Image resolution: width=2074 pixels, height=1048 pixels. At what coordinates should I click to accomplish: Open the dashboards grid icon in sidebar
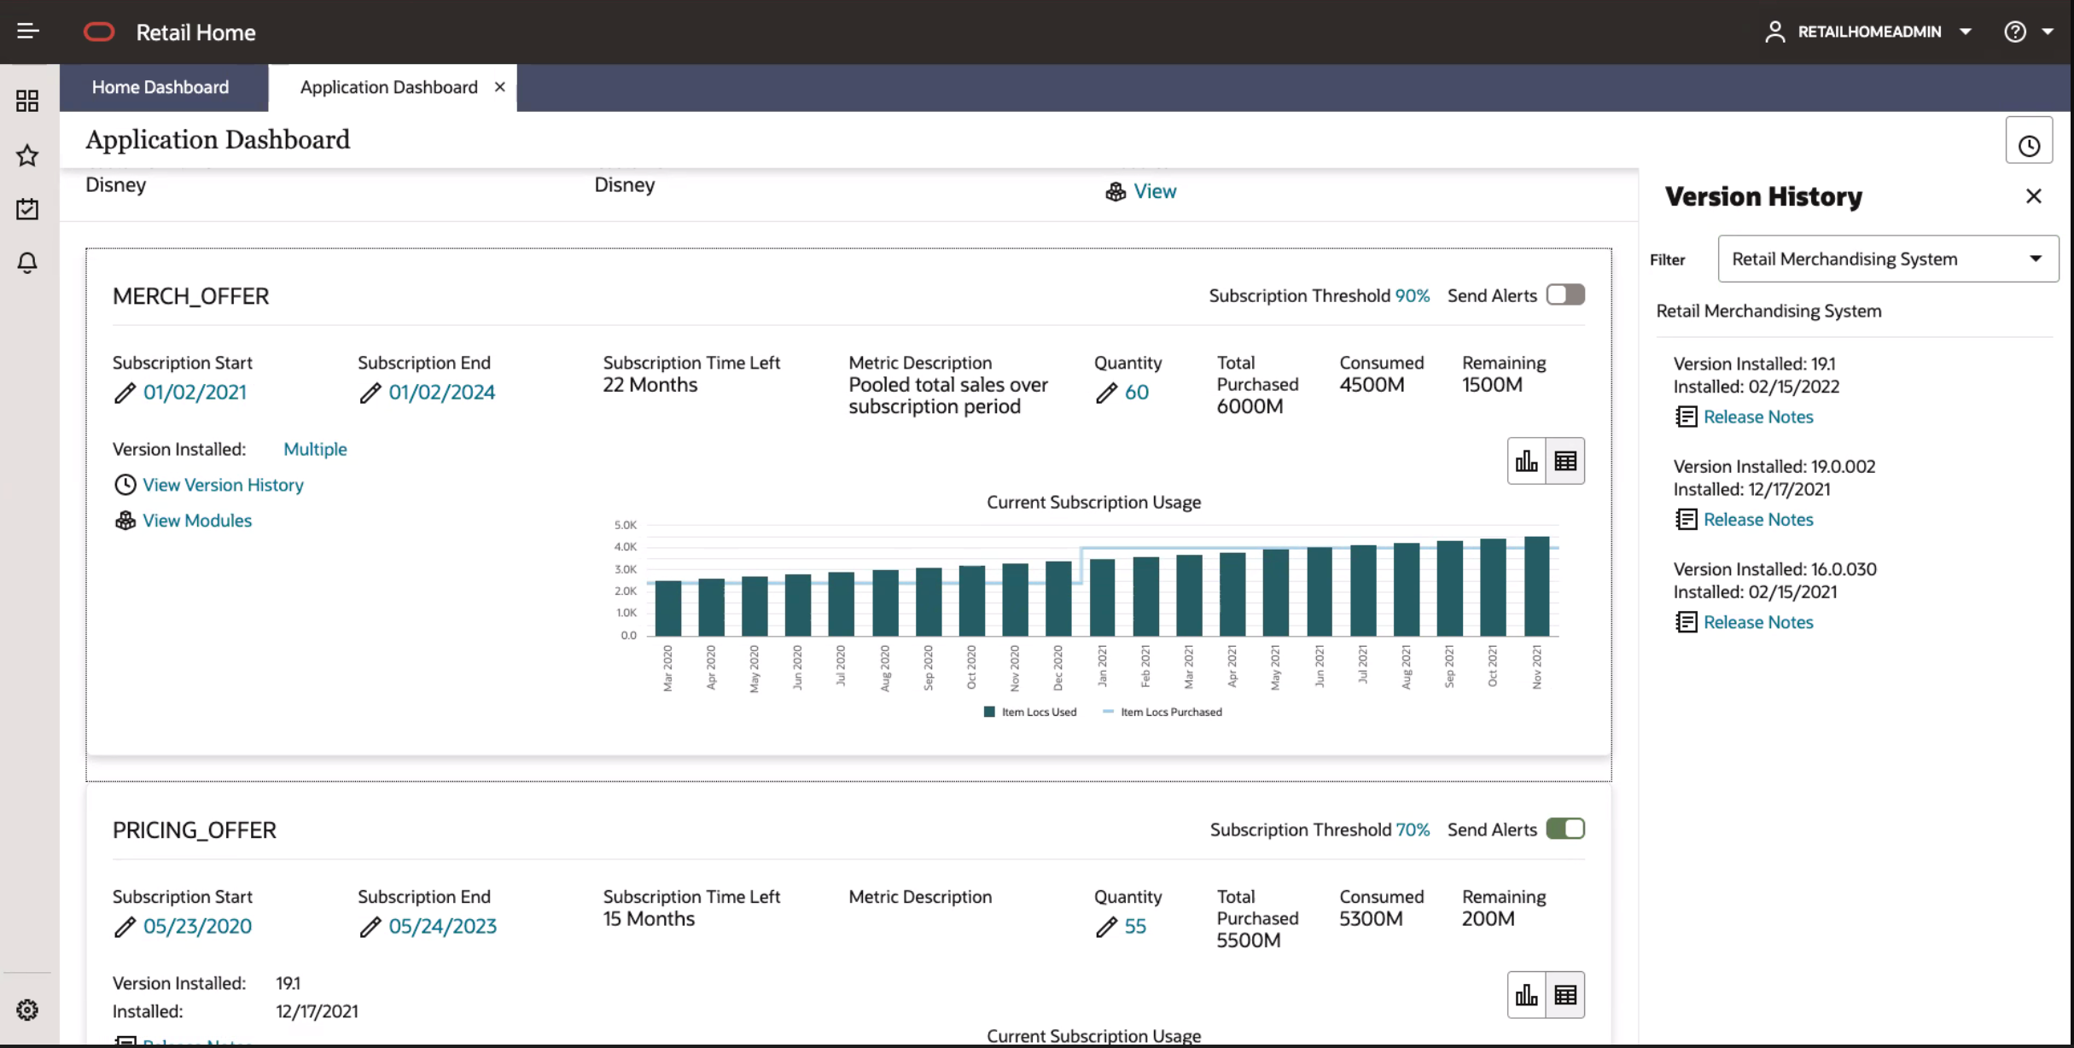click(27, 102)
